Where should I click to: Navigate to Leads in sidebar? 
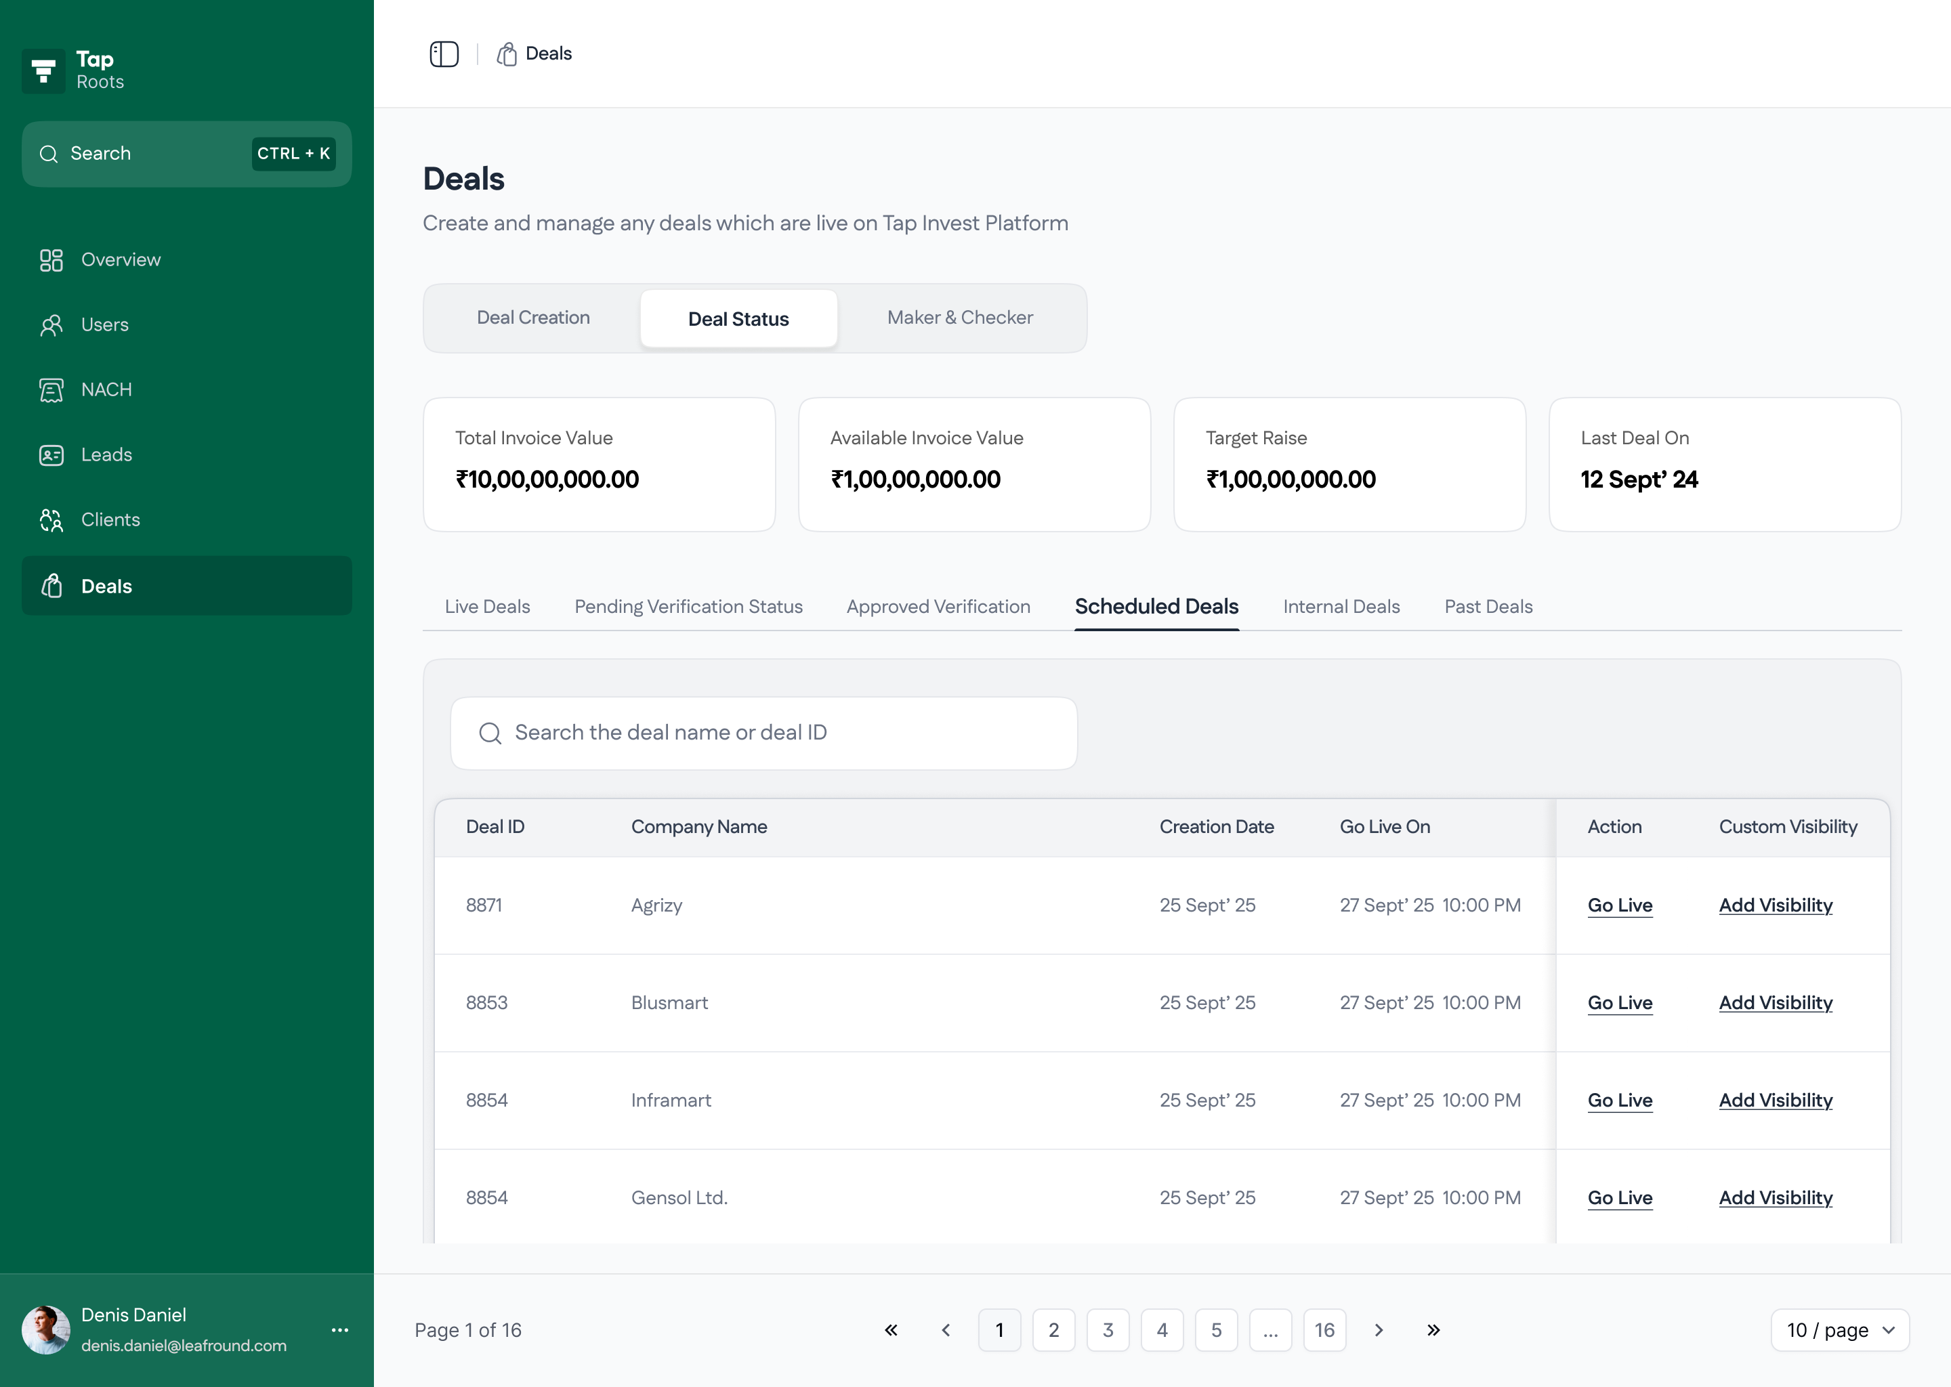coord(186,454)
